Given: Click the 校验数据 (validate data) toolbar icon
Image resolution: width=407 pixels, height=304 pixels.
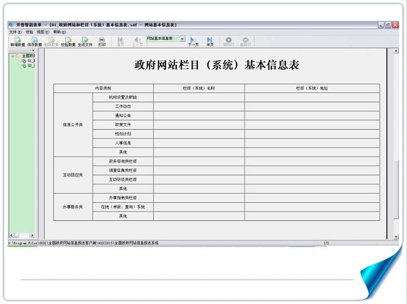Looking at the screenshot, I should click(68, 41).
